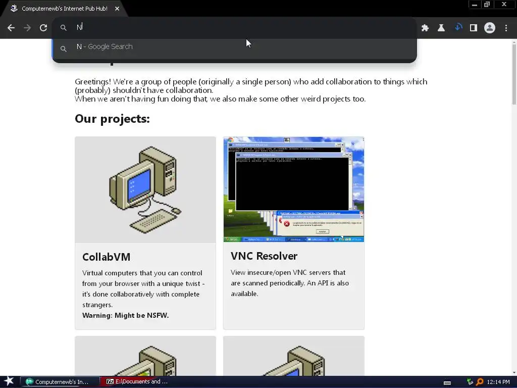Click the orange magnifier tray icon
The image size is (517, 388).
pyautogui.click(x=480, y=382)
